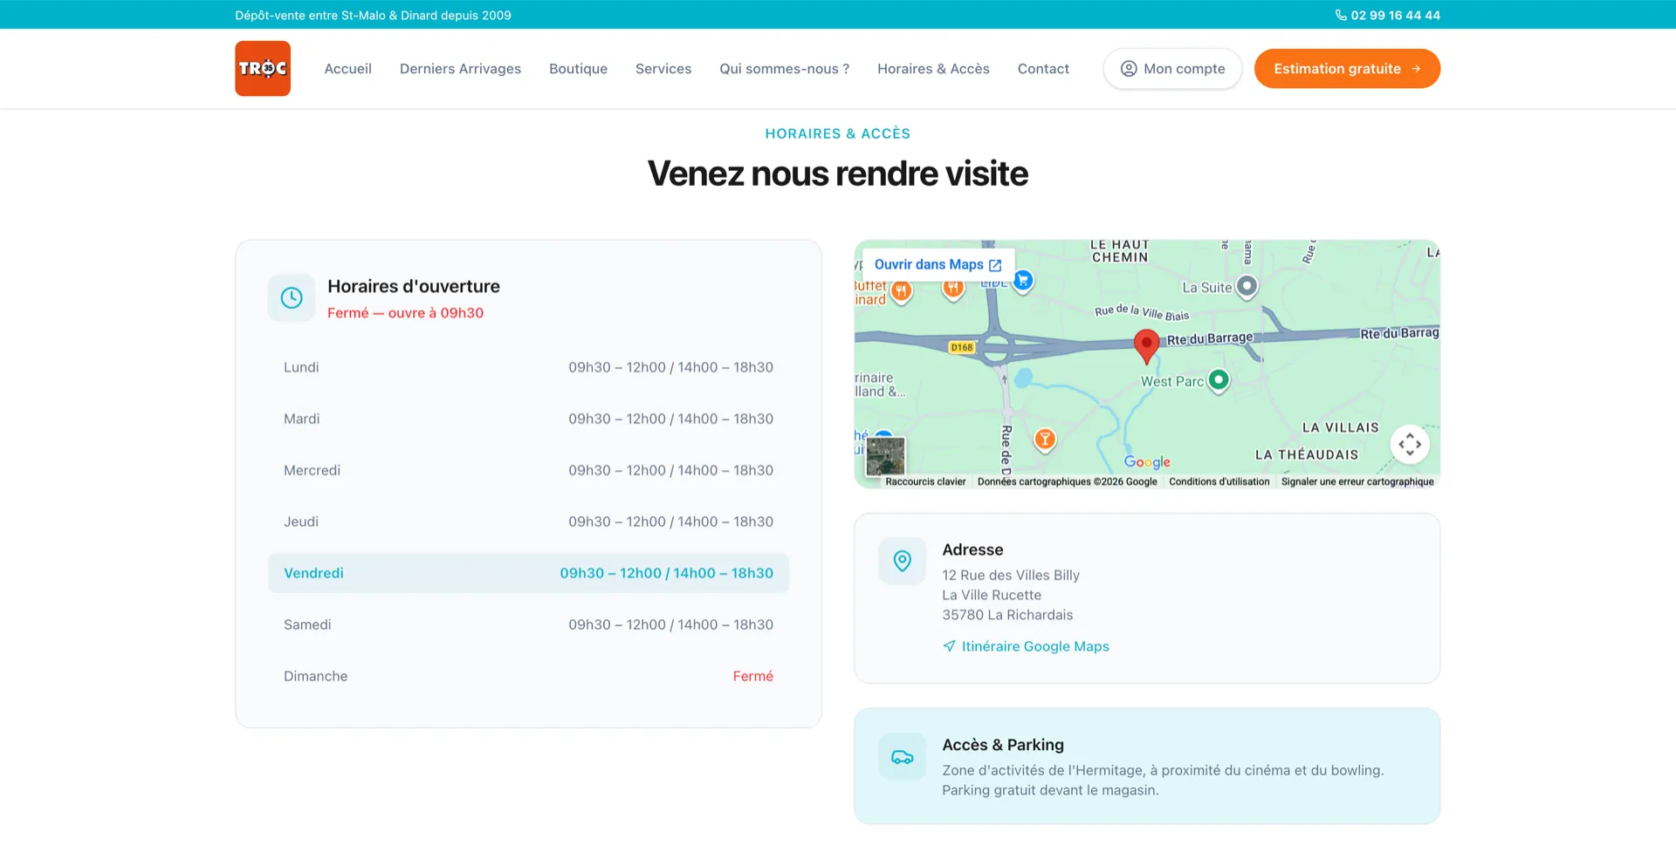
Task: Select the West Parc green map marker
Action: [1219, 380]
